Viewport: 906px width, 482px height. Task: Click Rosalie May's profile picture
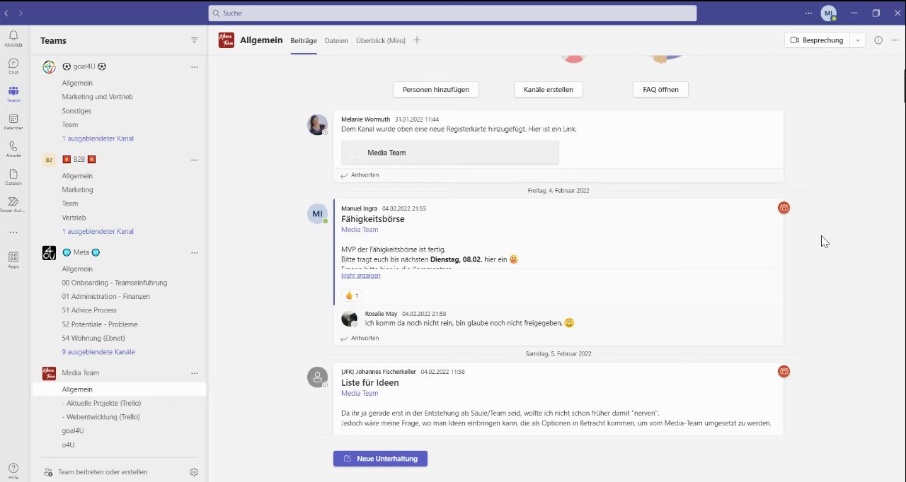point(349,318)
